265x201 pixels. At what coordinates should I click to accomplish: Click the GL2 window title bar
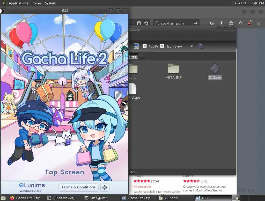pyautogui.click(x=65, y=11)
